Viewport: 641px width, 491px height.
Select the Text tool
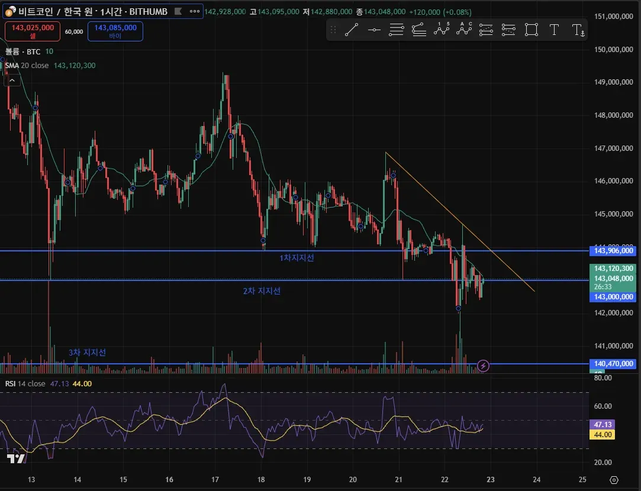click(x=554, y=30)
